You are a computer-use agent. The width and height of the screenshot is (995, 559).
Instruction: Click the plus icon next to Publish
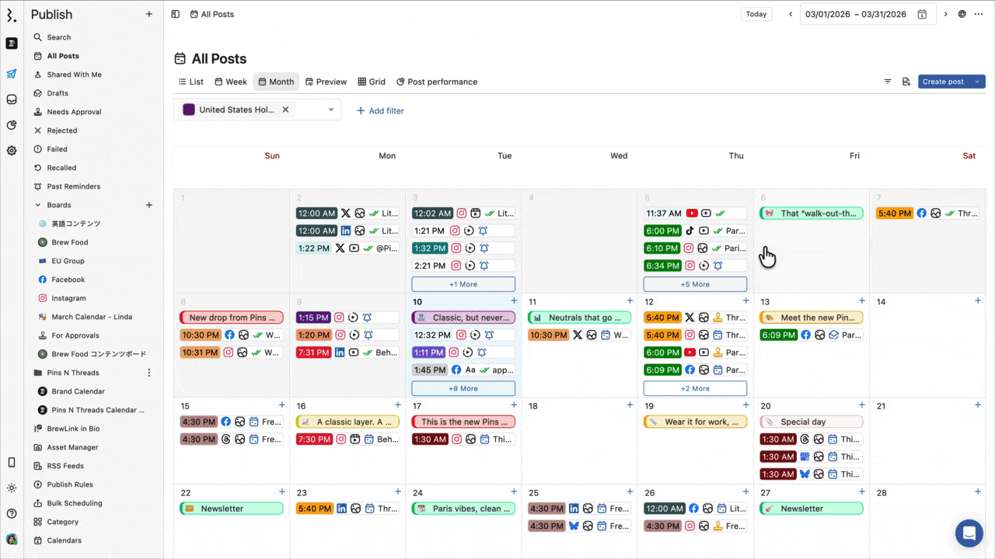tap(149, 14)
